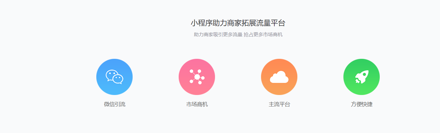Select the white rocket glyph in green circle
Screen dimensions: 440x133
pos(362,77)
